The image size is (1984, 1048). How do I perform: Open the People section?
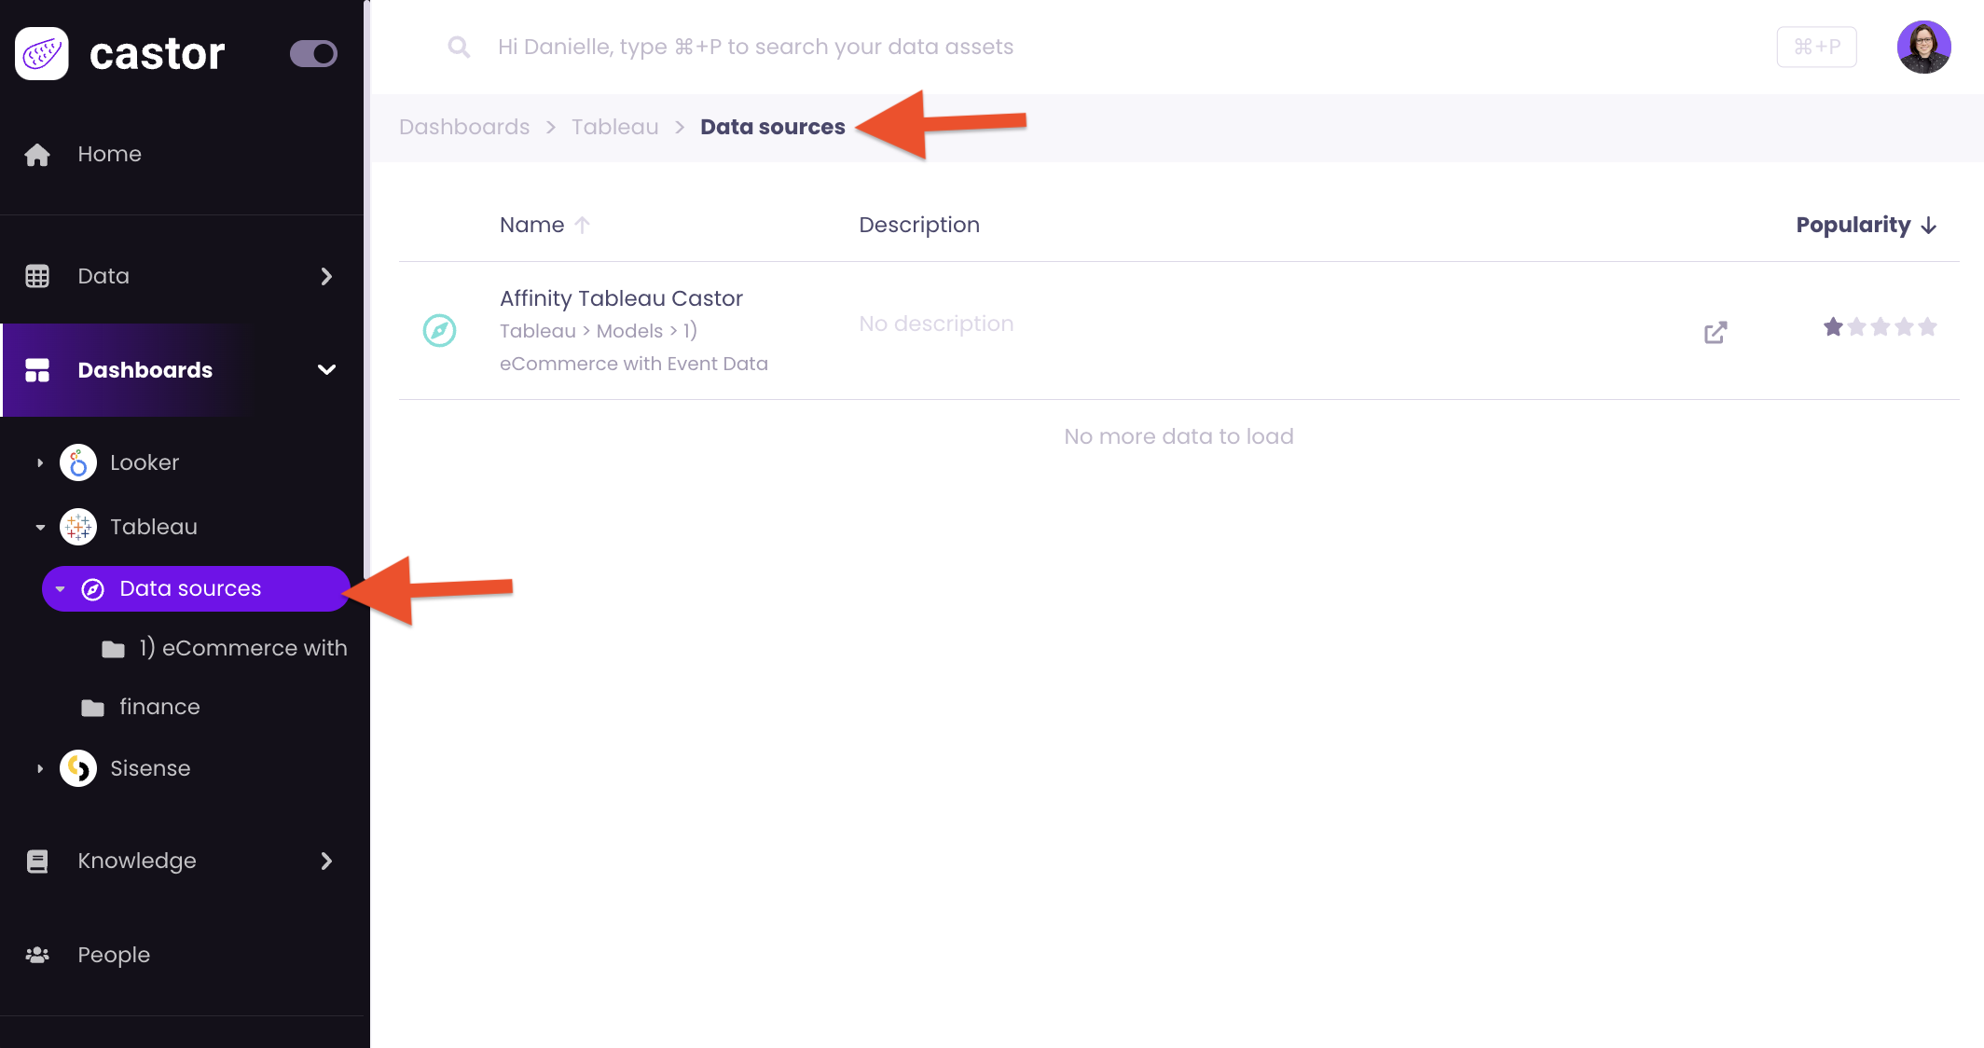[113, 955]
